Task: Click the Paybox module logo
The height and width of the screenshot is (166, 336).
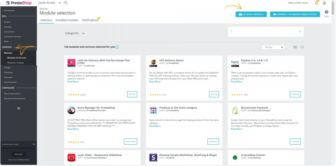Action: tap(235, 63)
